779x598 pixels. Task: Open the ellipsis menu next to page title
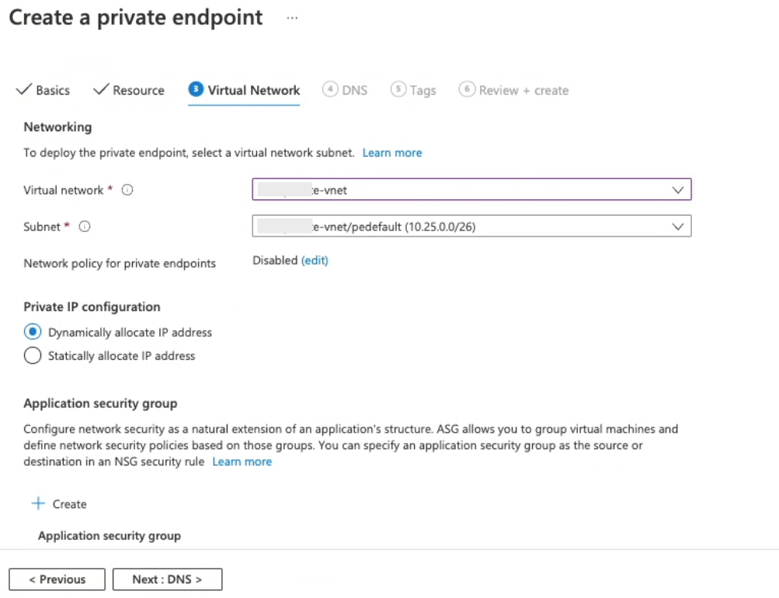tap(292, 18)
